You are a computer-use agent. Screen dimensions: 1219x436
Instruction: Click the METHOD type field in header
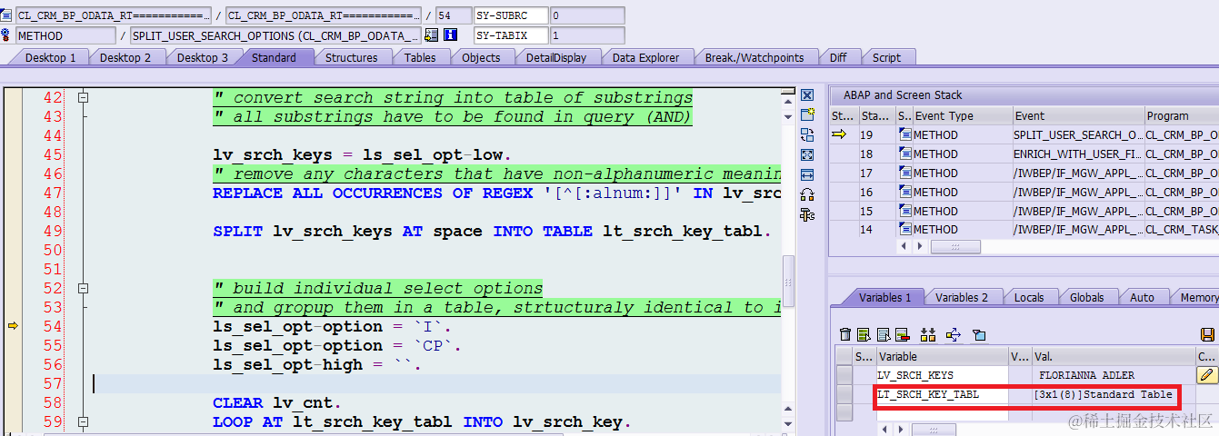pos(65,35)
